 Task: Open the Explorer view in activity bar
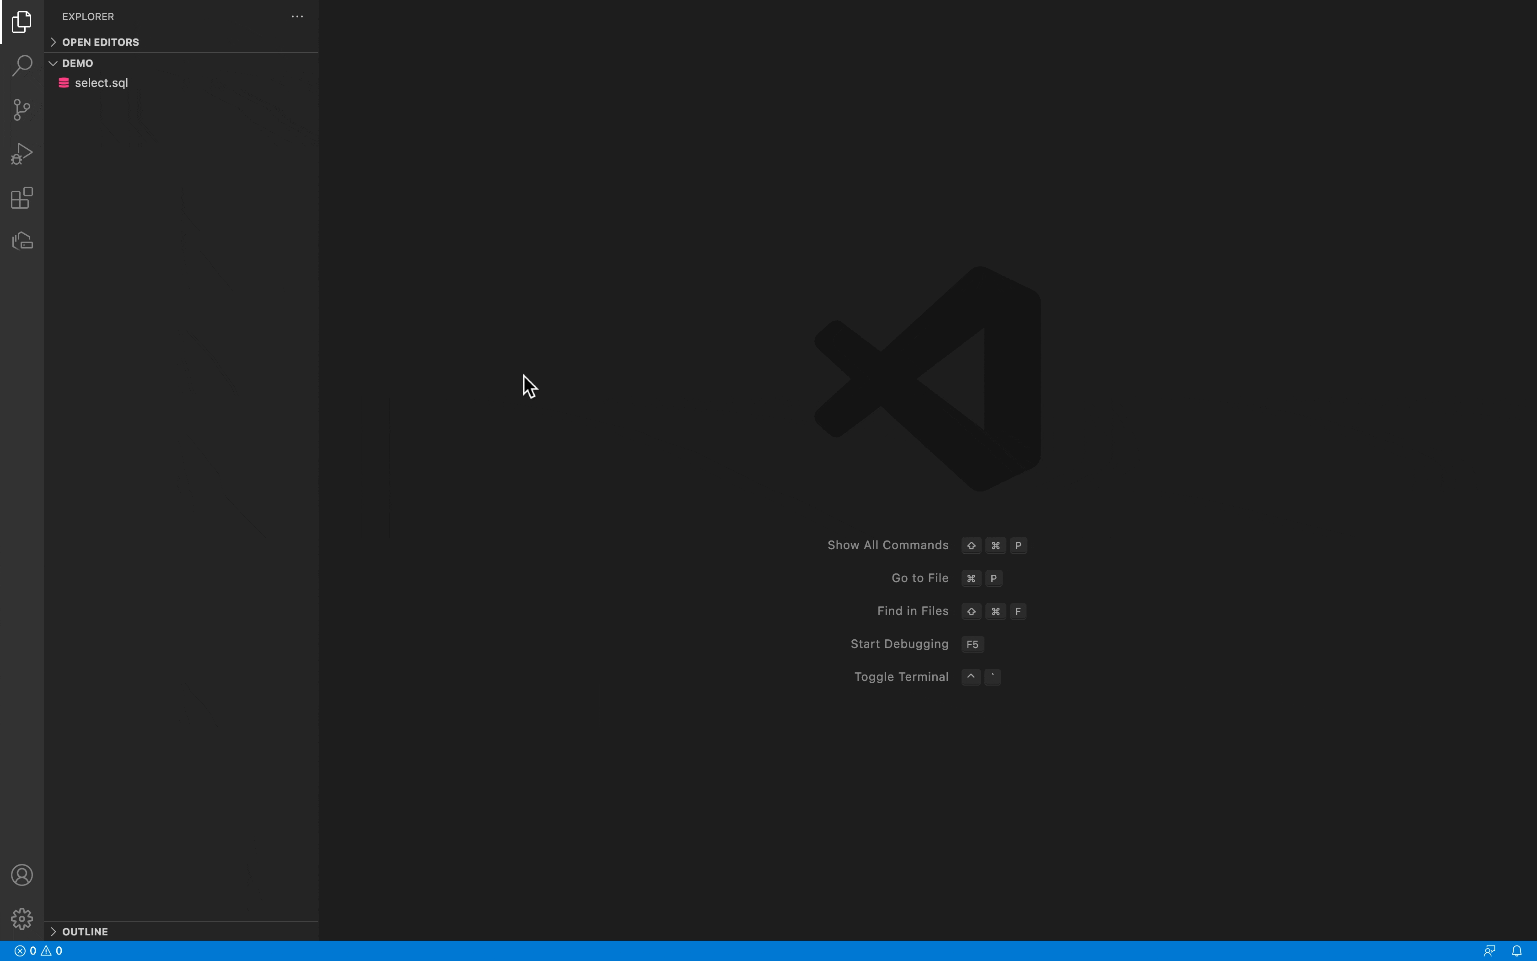coord(21,22)
